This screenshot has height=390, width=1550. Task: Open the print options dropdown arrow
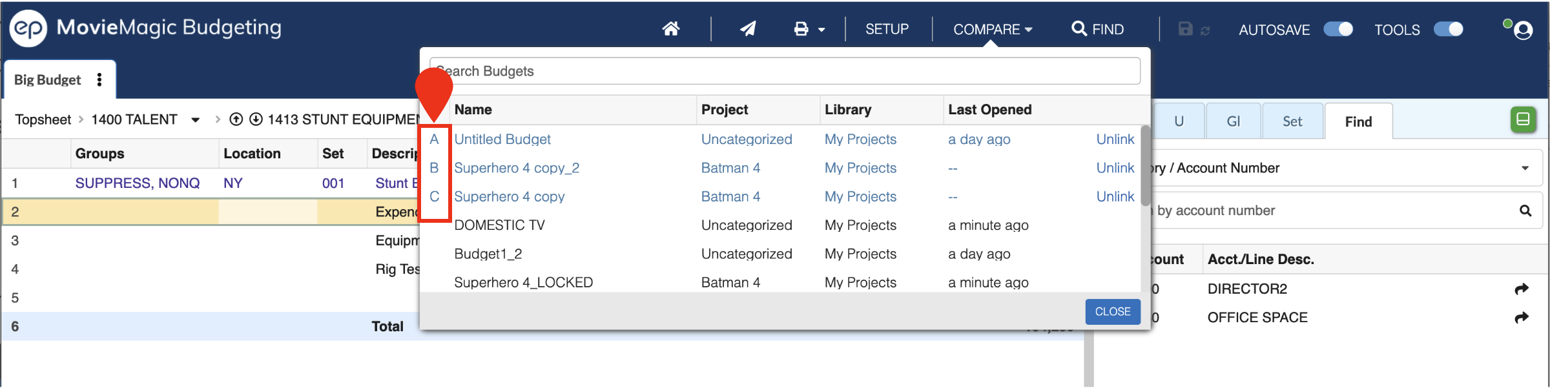[x=821, y=30]
